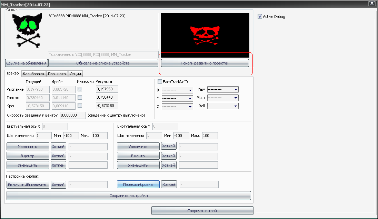This screenshot has width=378, height=219.
Task: Toggle inversion for Рыскание
Action: (80, 89)
